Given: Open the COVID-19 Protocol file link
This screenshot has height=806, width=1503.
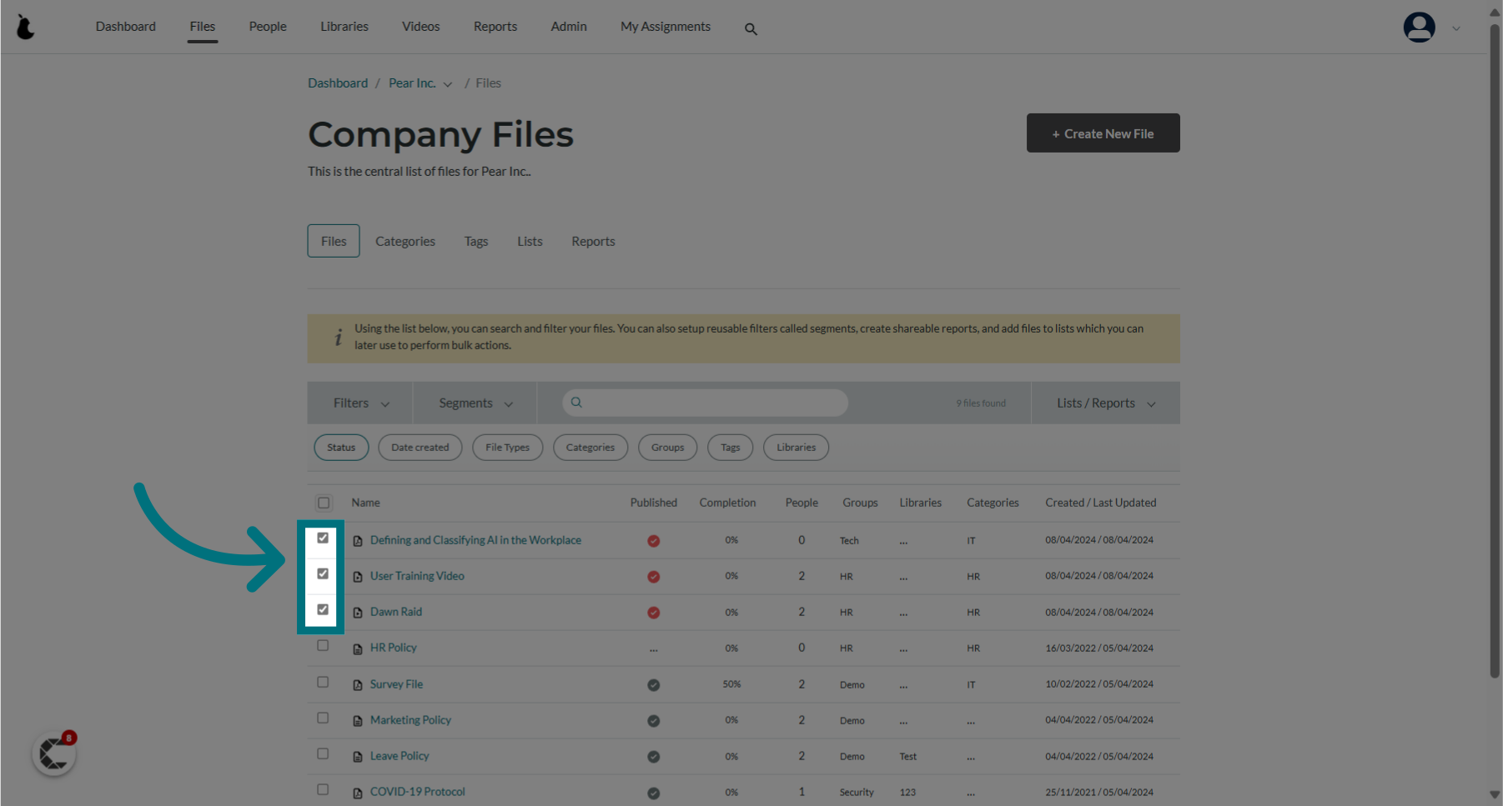Looking at the screenshot, I should coord(418,792).
